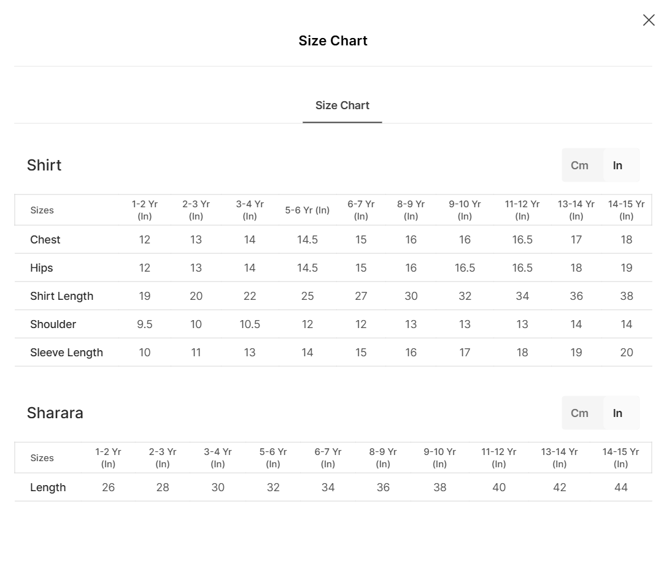Switch Sharara table units to Cm
The width and height of the screenshot is (664, 566).
click(579, 413)
